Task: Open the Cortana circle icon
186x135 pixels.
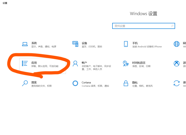Action: 75,83
